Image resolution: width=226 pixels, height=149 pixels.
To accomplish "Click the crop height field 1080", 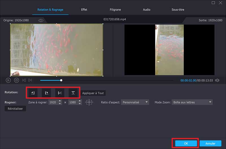I will (x=73, y=102).
